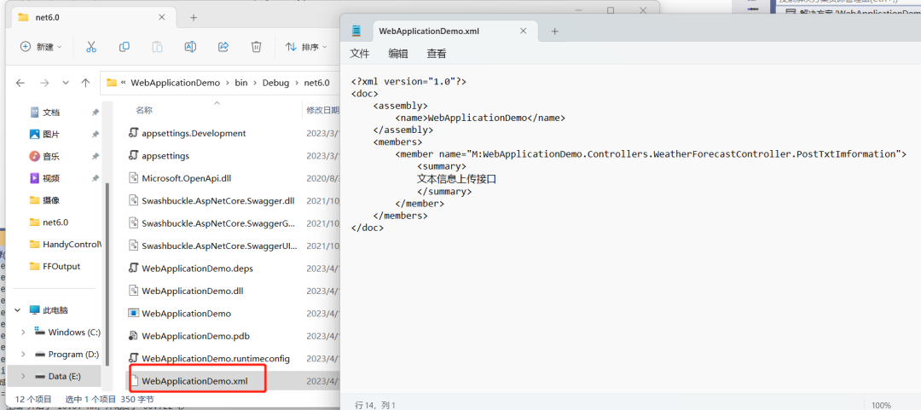Click the pin icon next to 图片

(96, 134)
